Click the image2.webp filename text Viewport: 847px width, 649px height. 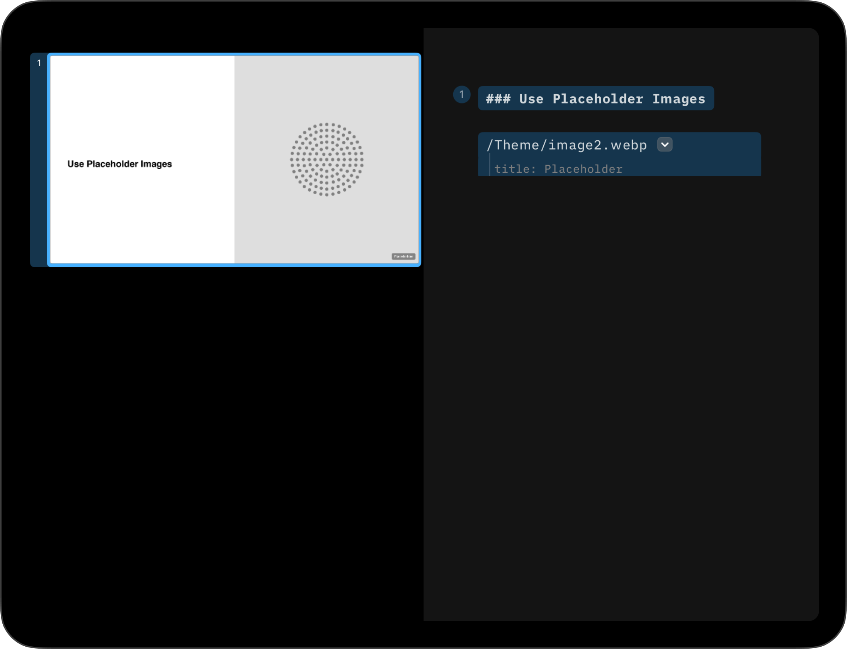(597, 145)
